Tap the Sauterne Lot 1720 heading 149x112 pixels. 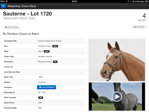pyautogui.click(x=27, y=14)
